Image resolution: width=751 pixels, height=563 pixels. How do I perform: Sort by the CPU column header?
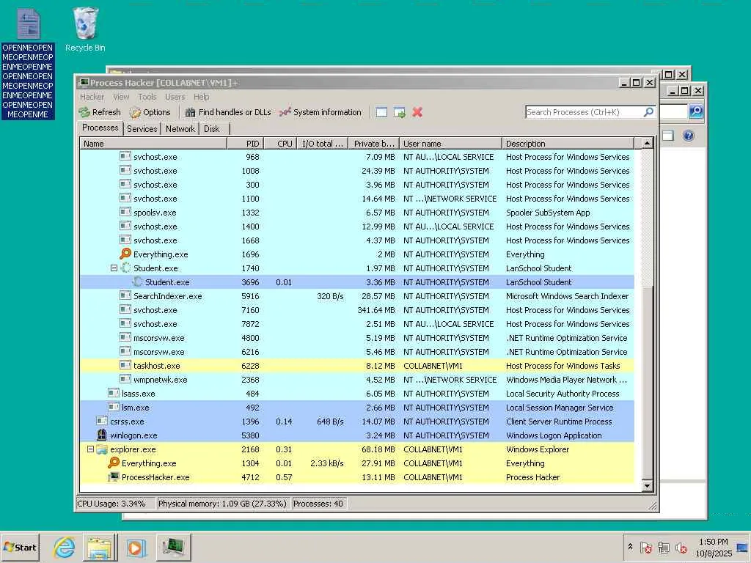pyautogui.click(x=280, y=144)
